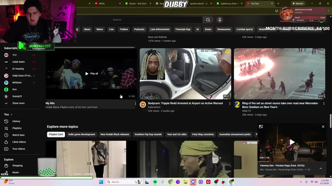Select the Combat sports chip
Image resolution: width=332 pixels, height=186 pixels.
(245, 29)
